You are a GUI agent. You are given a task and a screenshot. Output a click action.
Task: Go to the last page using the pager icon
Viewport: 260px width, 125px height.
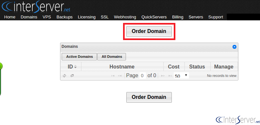pyautogui.click(x=170, y=76)
